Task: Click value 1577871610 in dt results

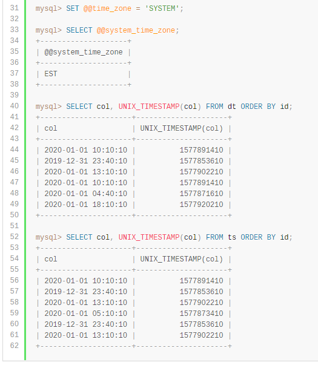Action: [x=202, y=194]
